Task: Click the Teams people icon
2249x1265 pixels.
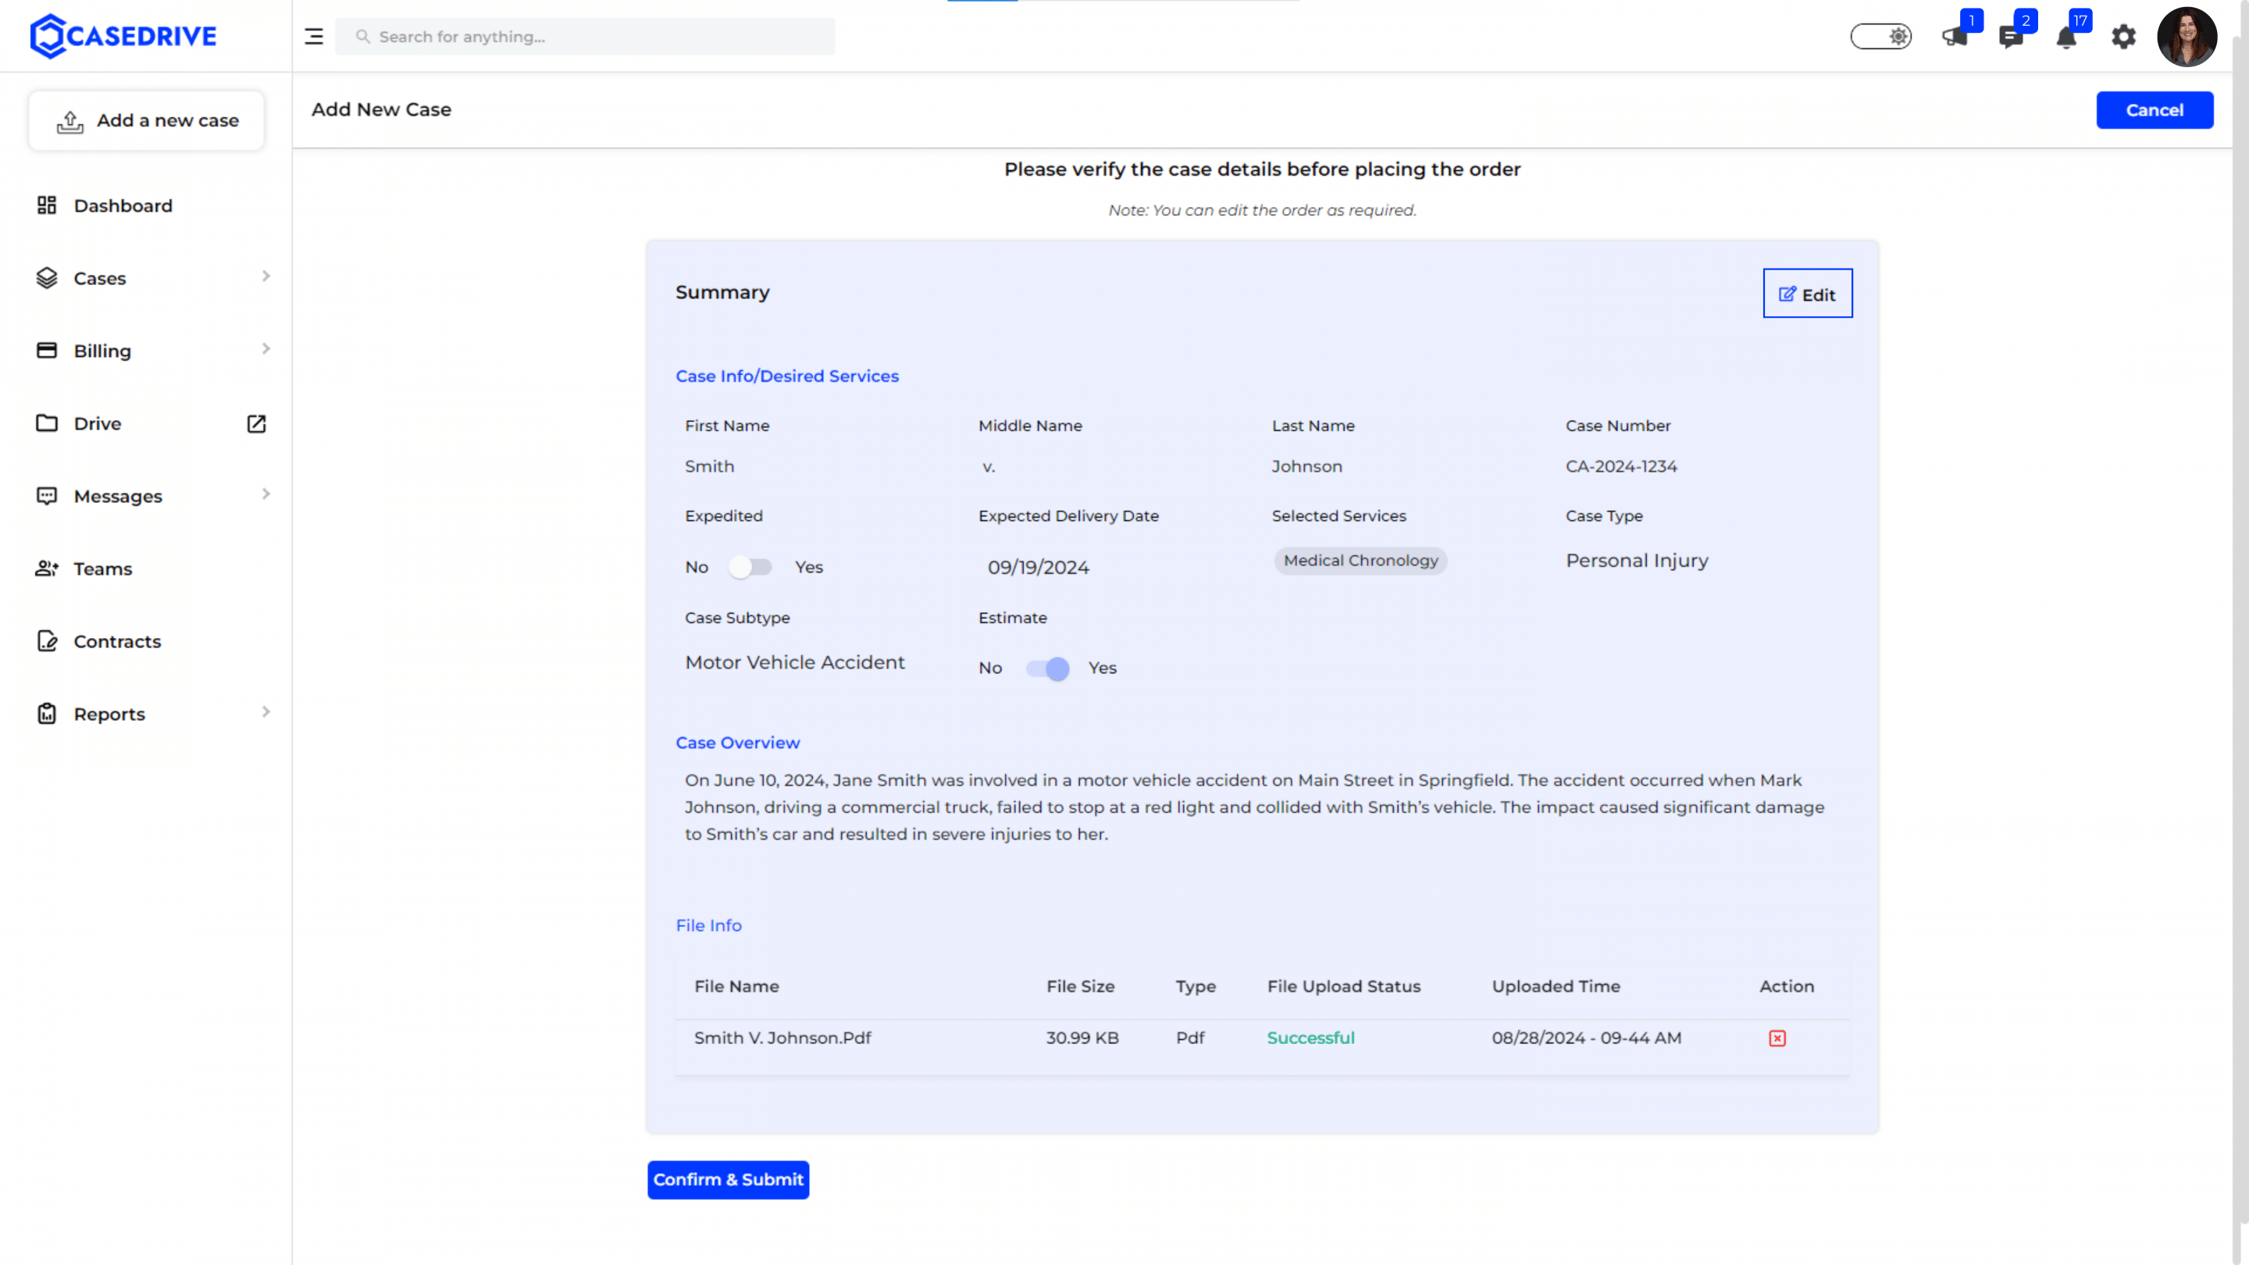Action: 46,568
